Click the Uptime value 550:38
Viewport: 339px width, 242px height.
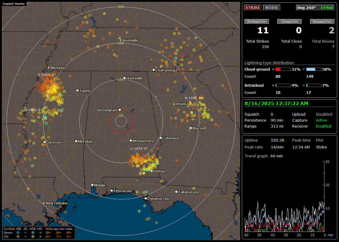pos(277,140)
